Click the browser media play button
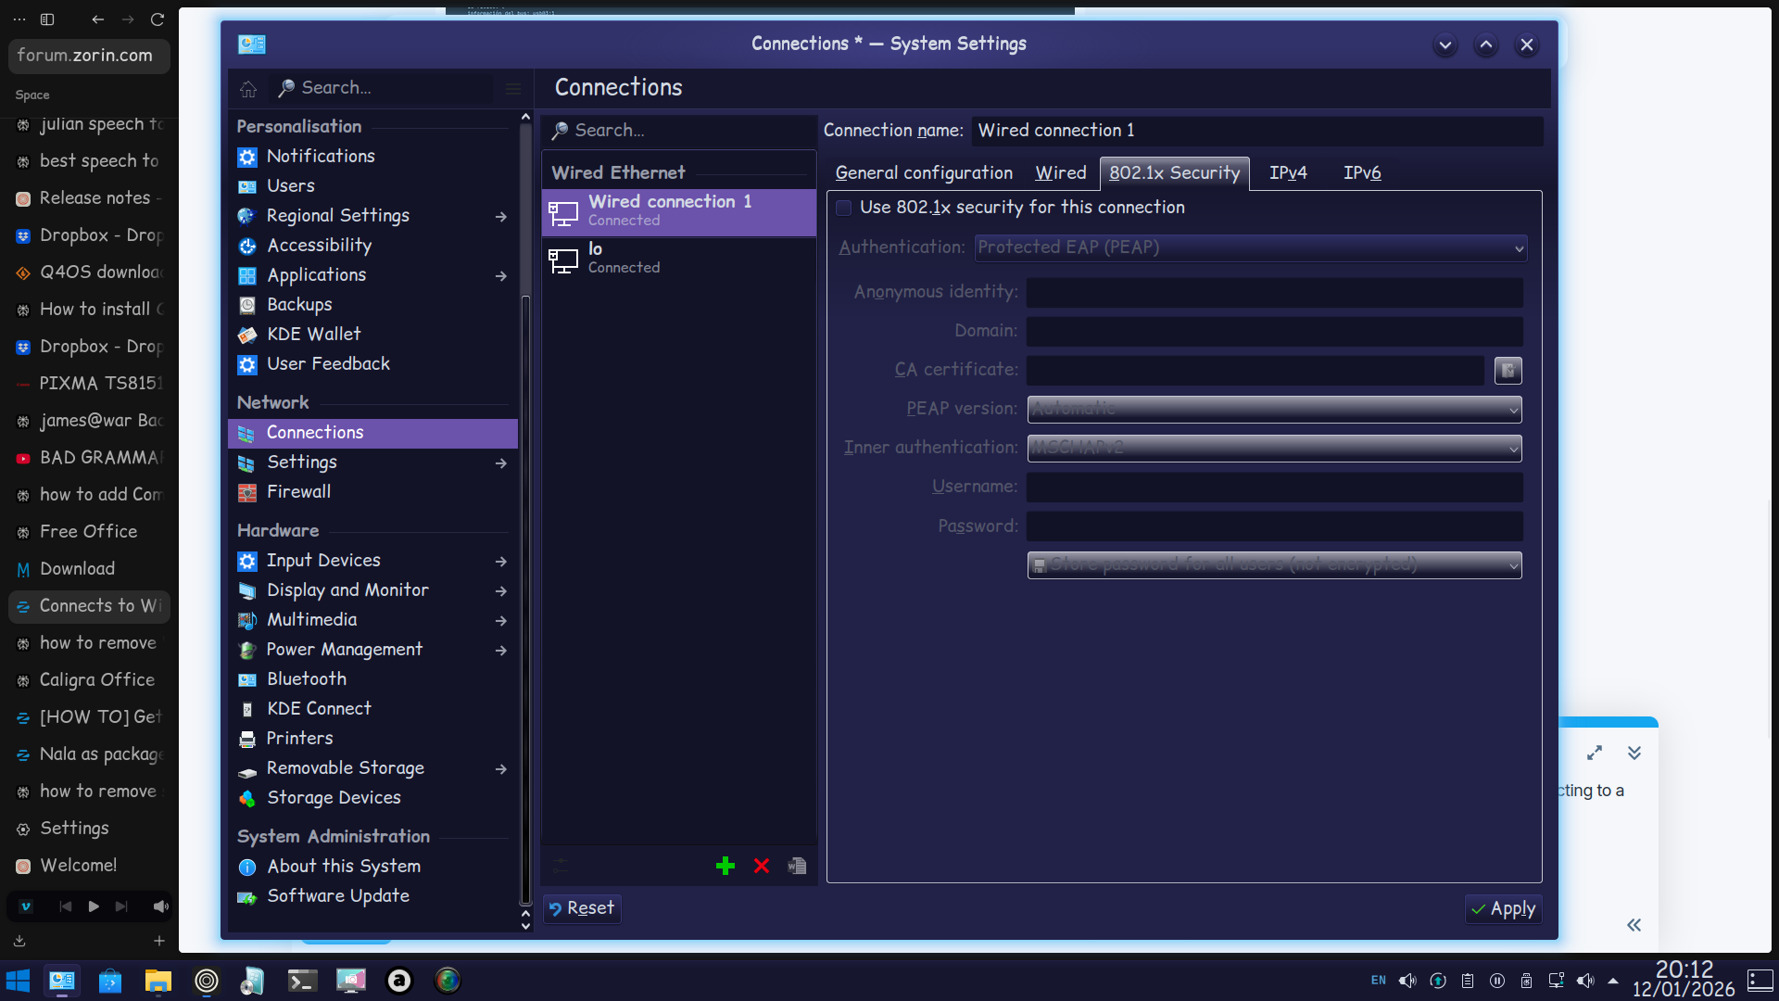1779x1001 pixels. click(x=94, y=906)
